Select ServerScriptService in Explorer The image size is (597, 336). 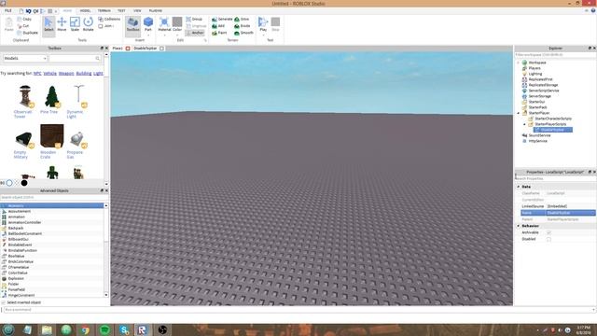(543, 91)
